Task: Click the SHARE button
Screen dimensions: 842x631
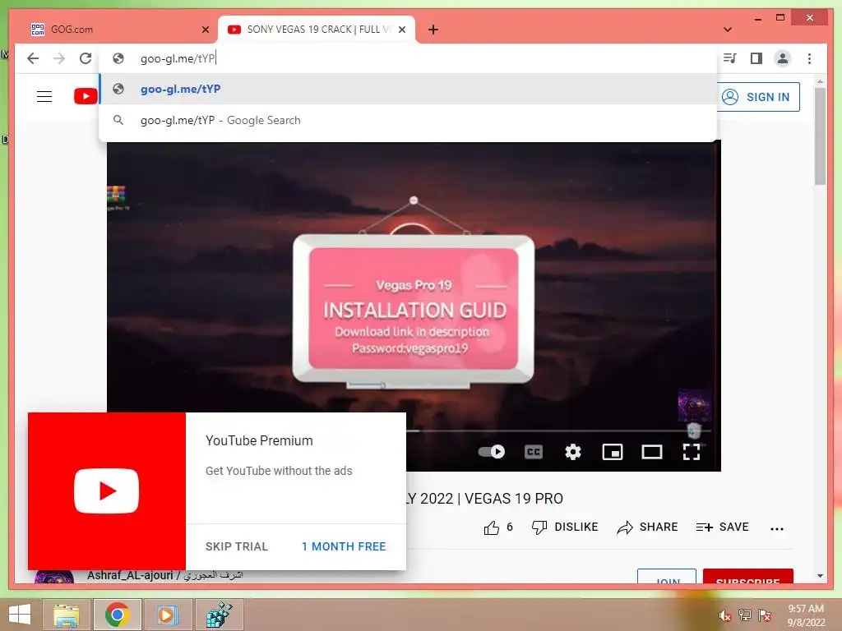Action: tap(647, 527)
